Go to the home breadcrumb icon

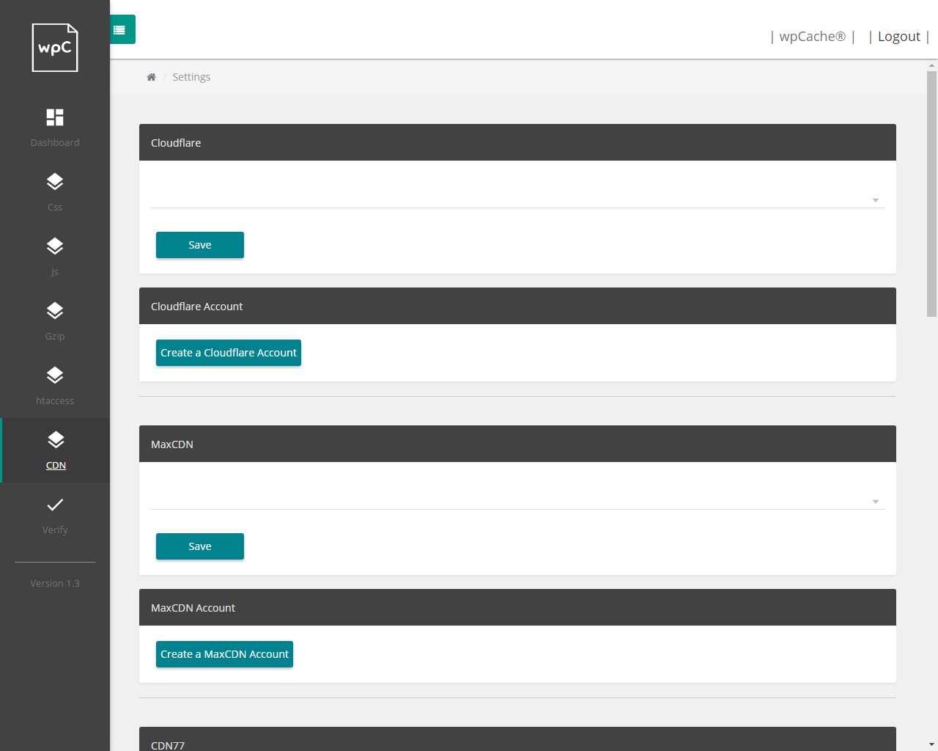click(x=151, y=77)
